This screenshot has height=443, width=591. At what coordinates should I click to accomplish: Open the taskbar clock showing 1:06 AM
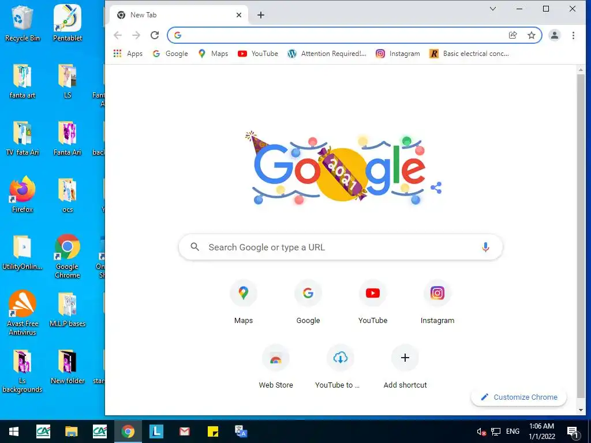click(x=542, y=431)
